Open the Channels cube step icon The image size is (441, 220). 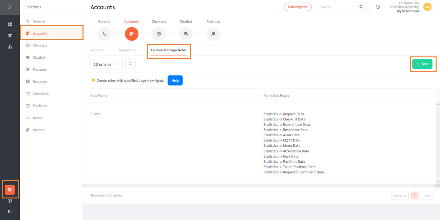pyautogui.click(x=159, y=34)
